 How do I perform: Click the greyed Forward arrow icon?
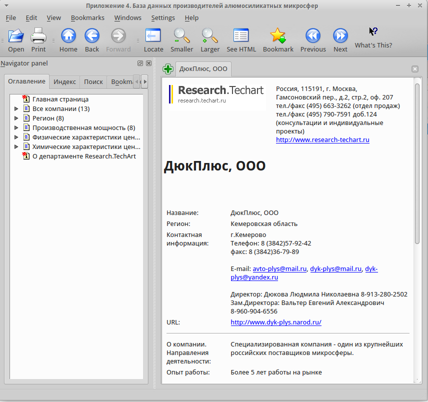118,36
